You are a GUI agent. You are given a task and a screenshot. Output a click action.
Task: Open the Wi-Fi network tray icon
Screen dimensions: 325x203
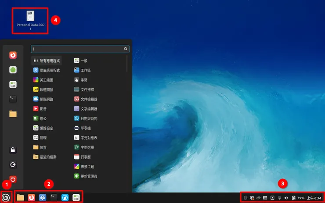(279, 198)
